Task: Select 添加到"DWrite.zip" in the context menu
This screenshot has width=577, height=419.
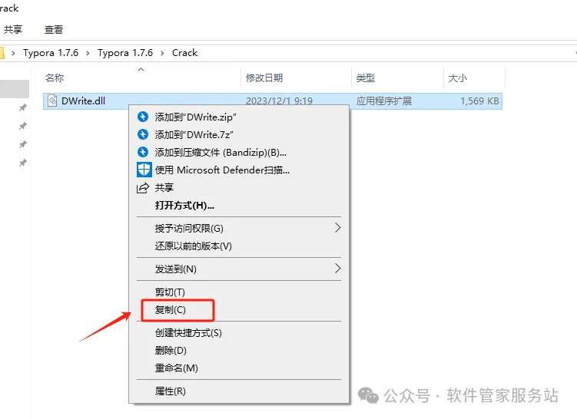Action: (239, 117)
